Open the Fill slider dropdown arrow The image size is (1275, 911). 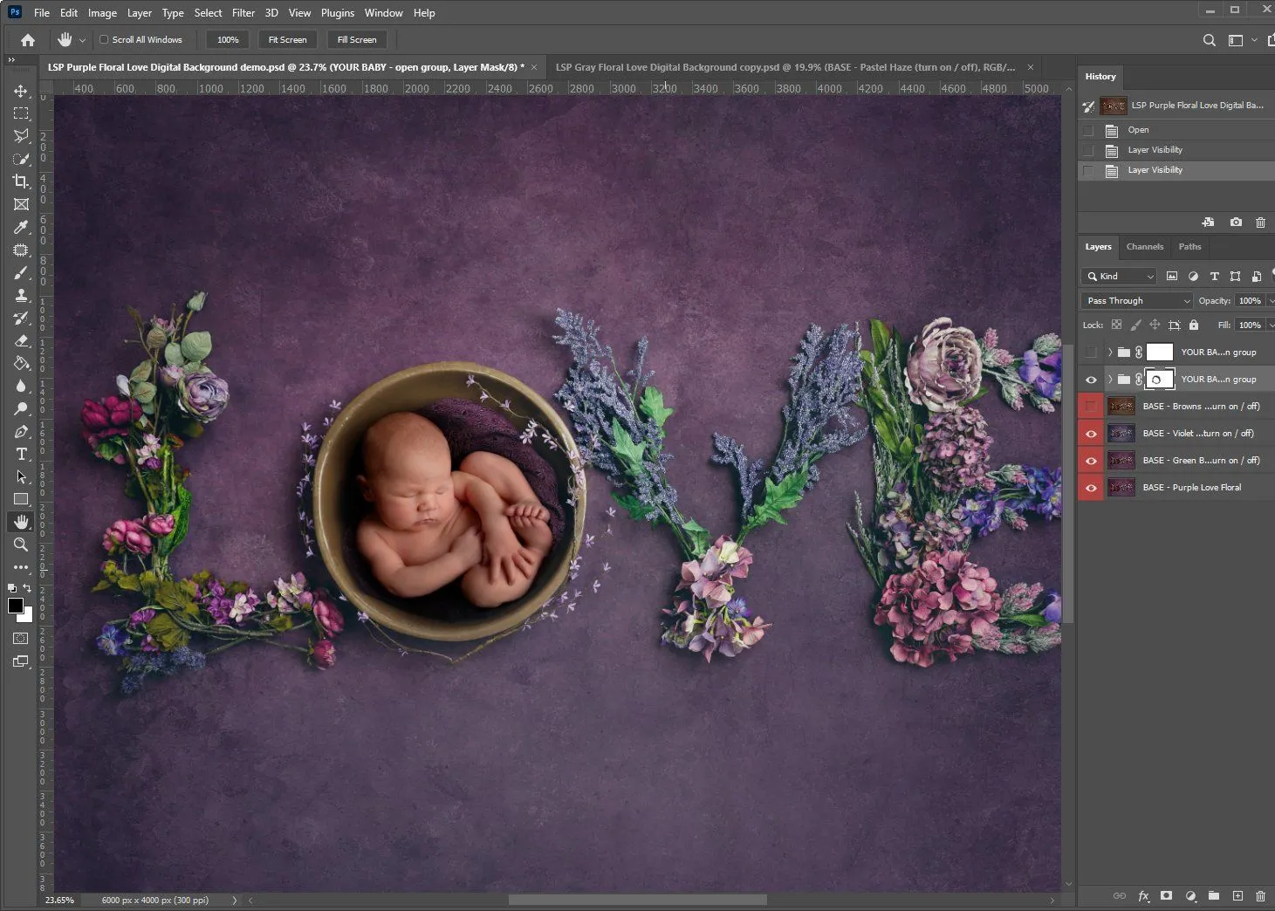click(x=1271, y=325)
